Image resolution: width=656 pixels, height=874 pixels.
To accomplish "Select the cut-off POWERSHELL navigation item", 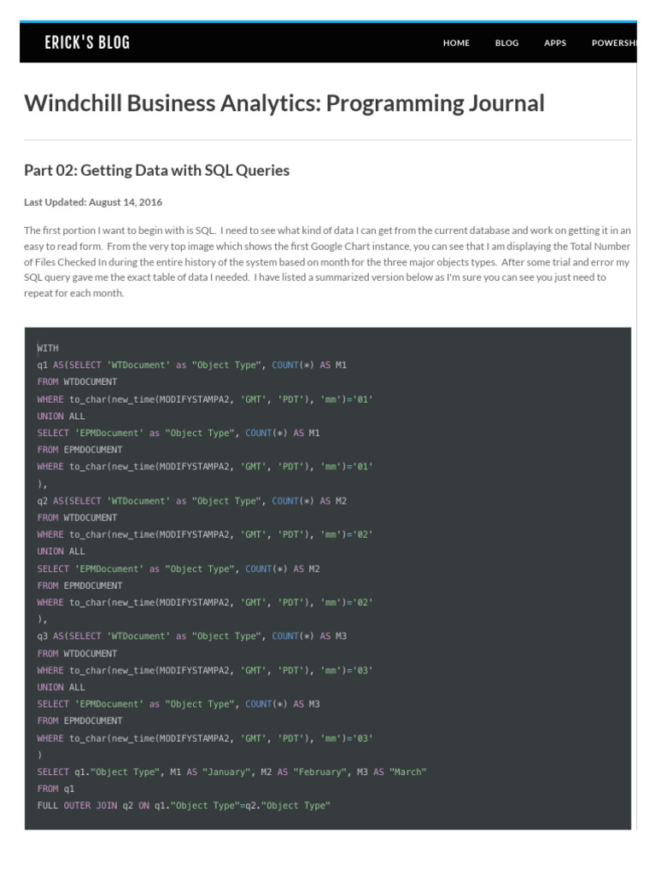I will (613, 44).
